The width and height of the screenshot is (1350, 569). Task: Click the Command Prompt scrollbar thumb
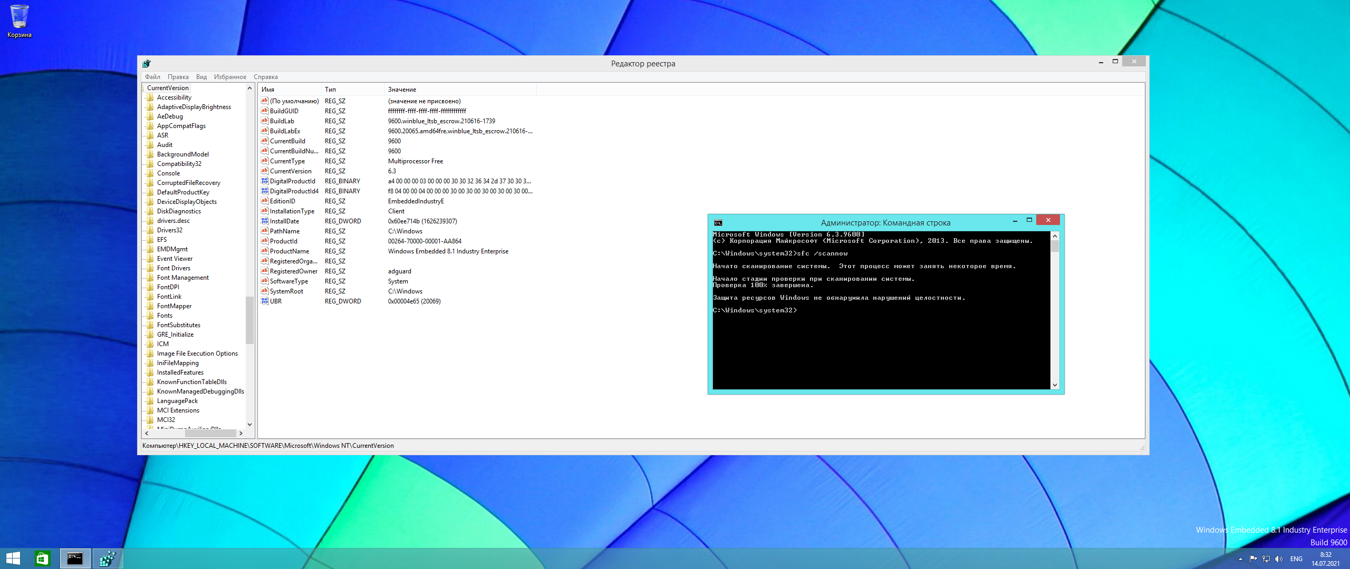[x=1055, y=247]
